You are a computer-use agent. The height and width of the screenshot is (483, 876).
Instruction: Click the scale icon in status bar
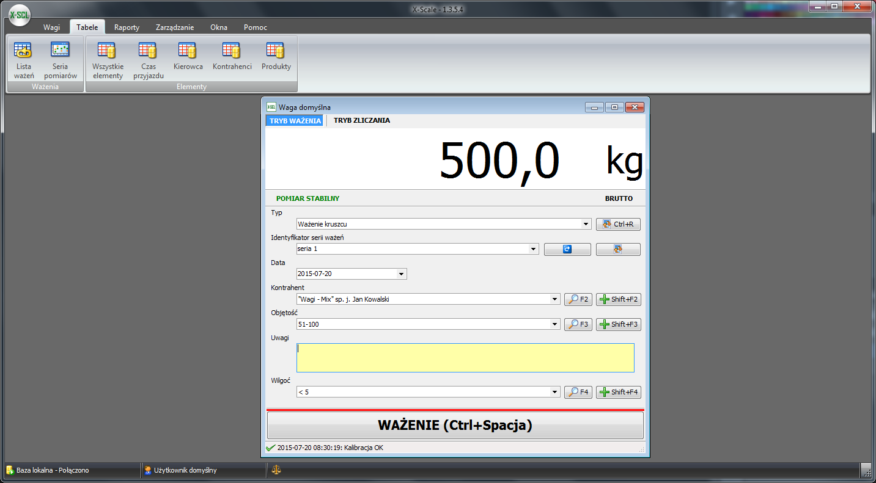click(277, 470)
